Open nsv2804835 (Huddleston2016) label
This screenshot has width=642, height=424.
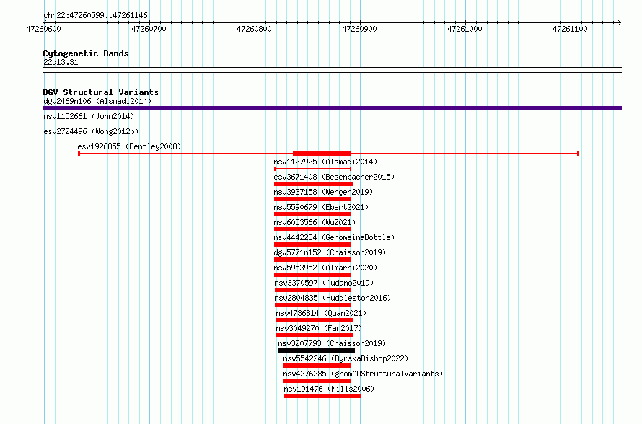pos(333,298)
